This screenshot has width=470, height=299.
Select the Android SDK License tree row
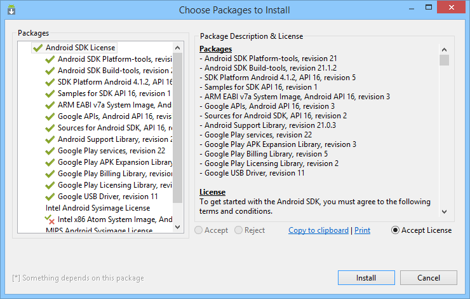click(74, 48)
